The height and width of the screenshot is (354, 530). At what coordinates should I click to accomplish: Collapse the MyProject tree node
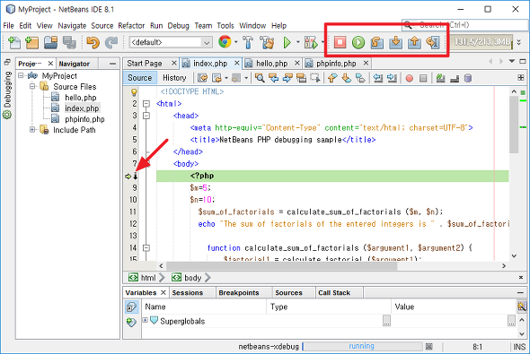(22, 75)
